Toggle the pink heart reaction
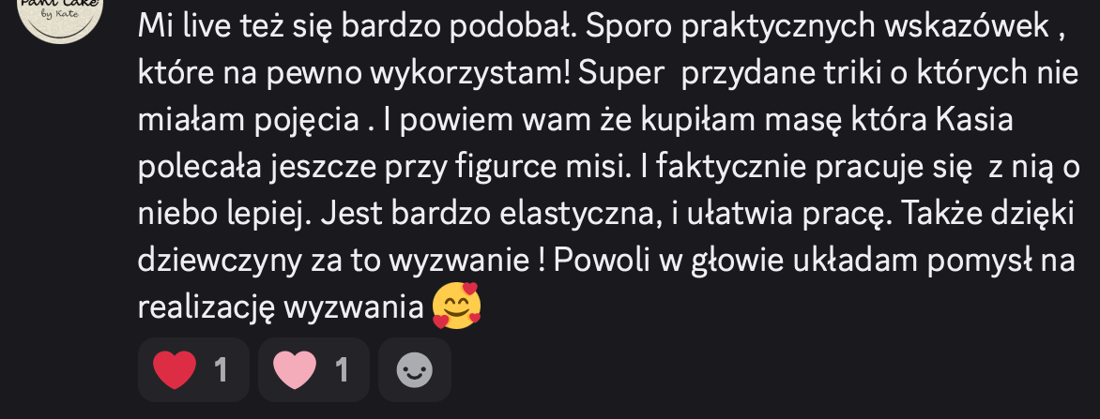Screen dimensions: 1100x419 (313, 370)
